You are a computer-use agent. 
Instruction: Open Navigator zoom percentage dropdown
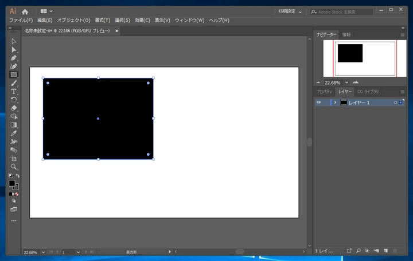pyautogui.click(x=346, y=82)
